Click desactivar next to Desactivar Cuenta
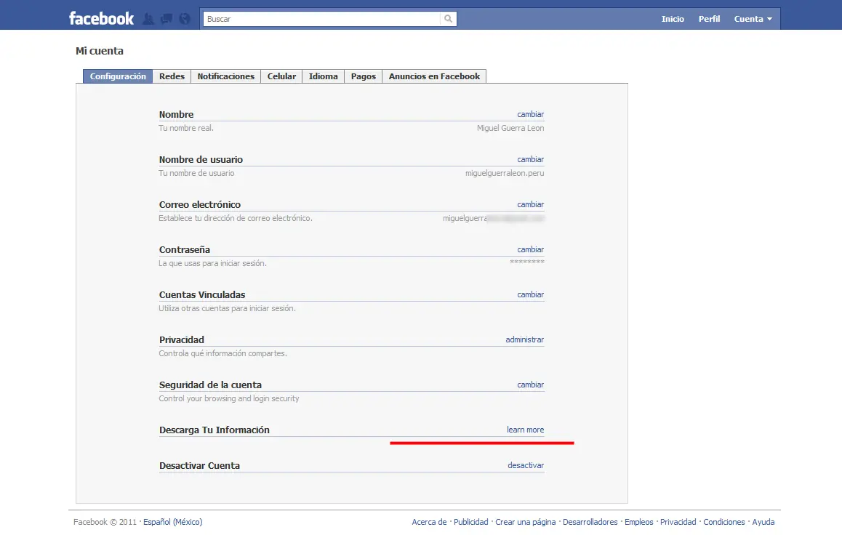This screenshot has height=535, width=842. coord(526,465)
